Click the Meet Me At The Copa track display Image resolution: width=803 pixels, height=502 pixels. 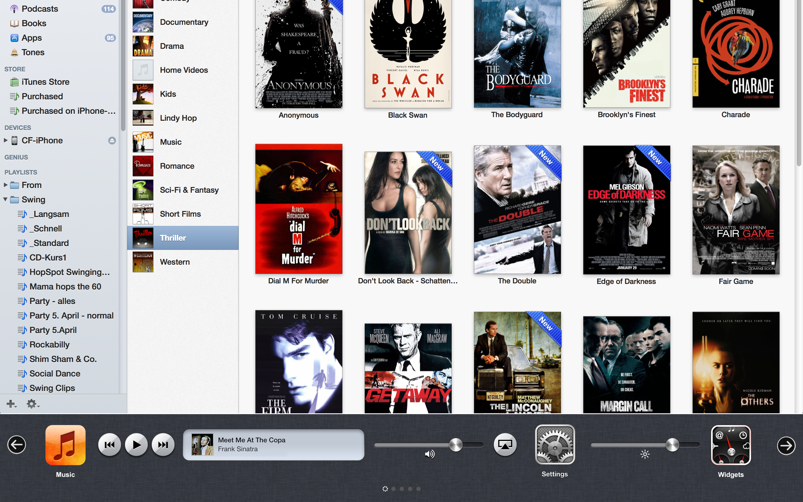(x=274, y=445)
